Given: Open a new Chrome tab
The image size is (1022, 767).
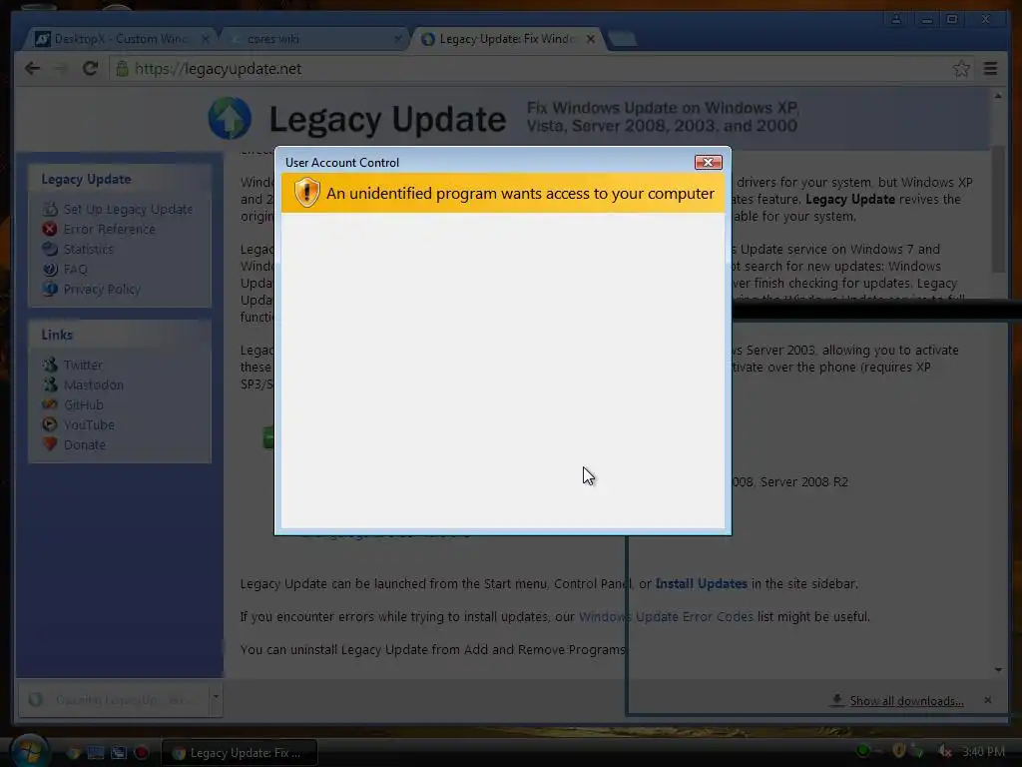Looking at the screenshot, I should (623, 39).
